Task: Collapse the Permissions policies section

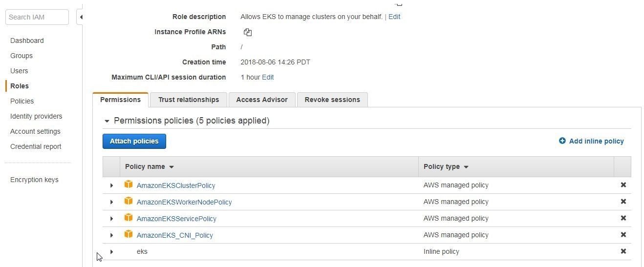Action: [107, 121]
